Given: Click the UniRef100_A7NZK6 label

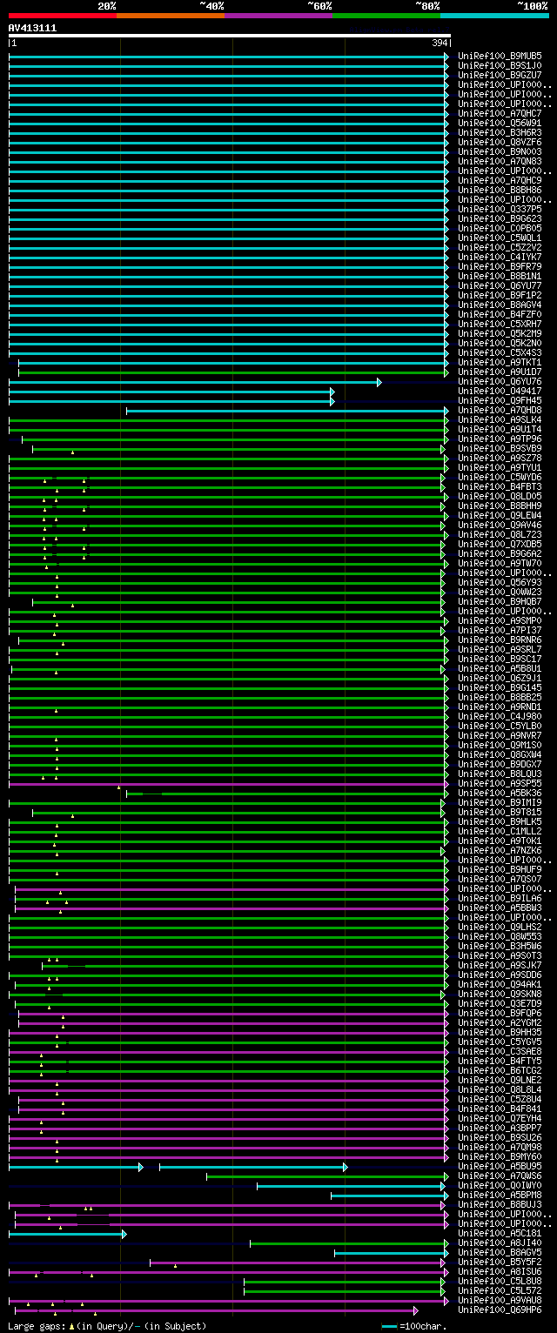Looking at the screenshot, I should coord(500,850).
